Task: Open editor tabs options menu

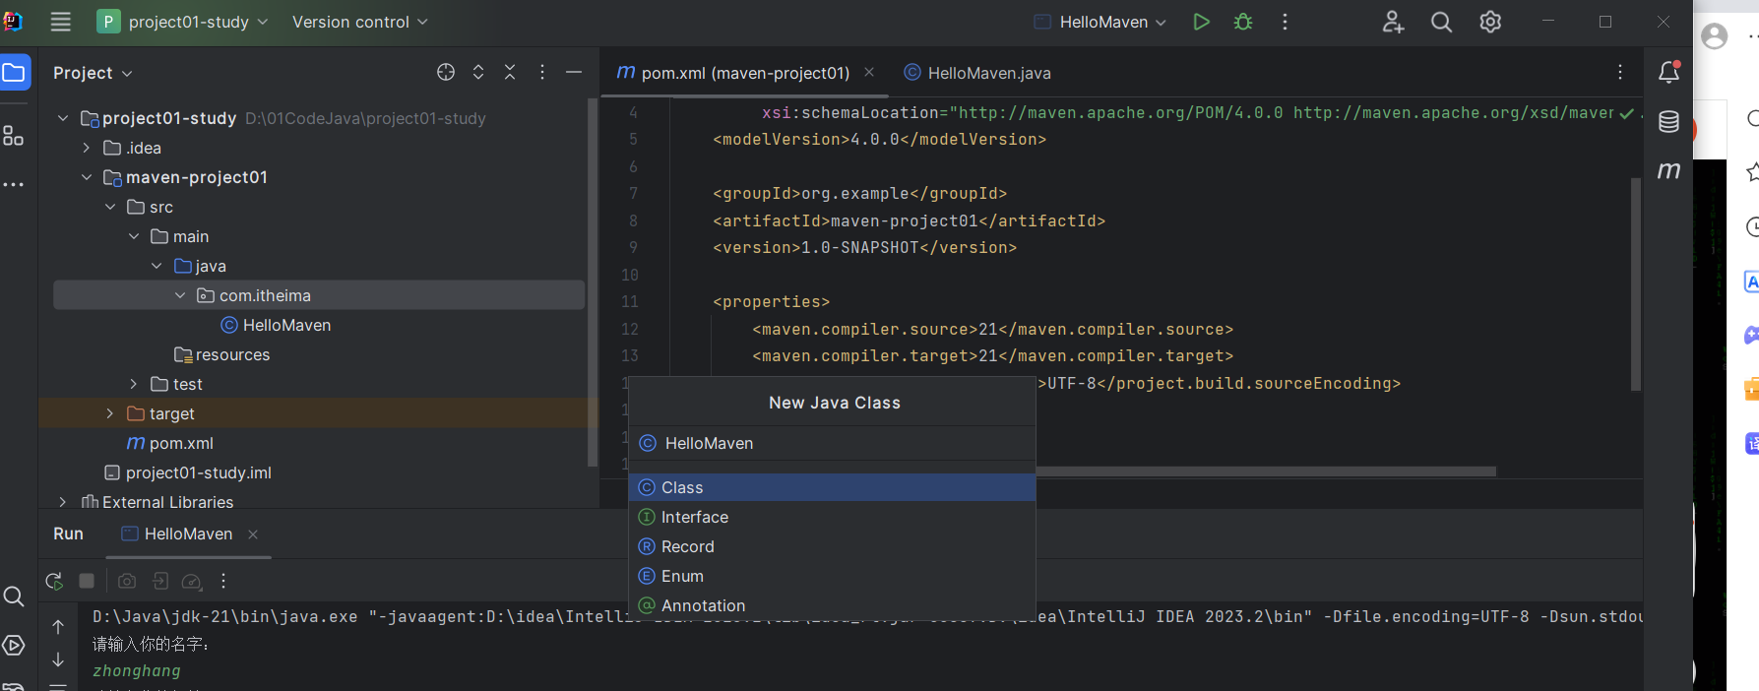Action: point(1619,72)
